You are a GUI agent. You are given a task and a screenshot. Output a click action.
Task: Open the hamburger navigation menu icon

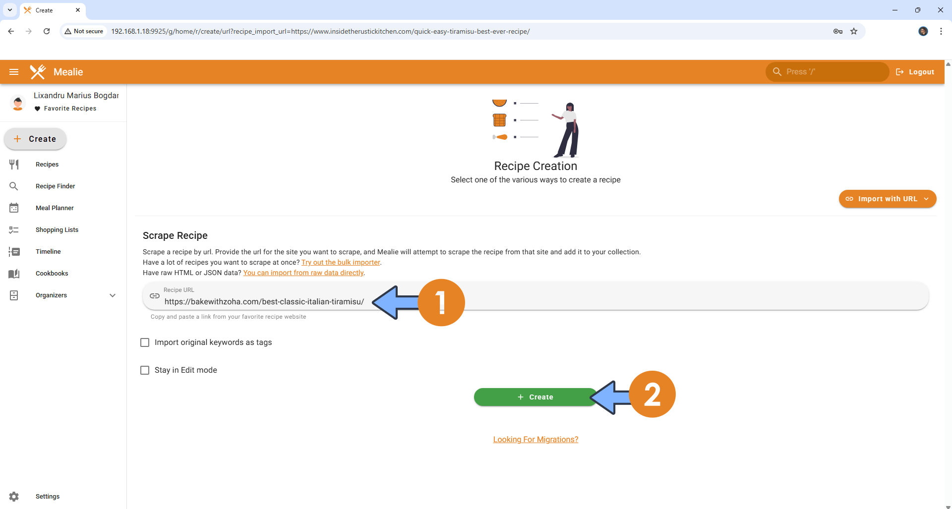(14, 72)
